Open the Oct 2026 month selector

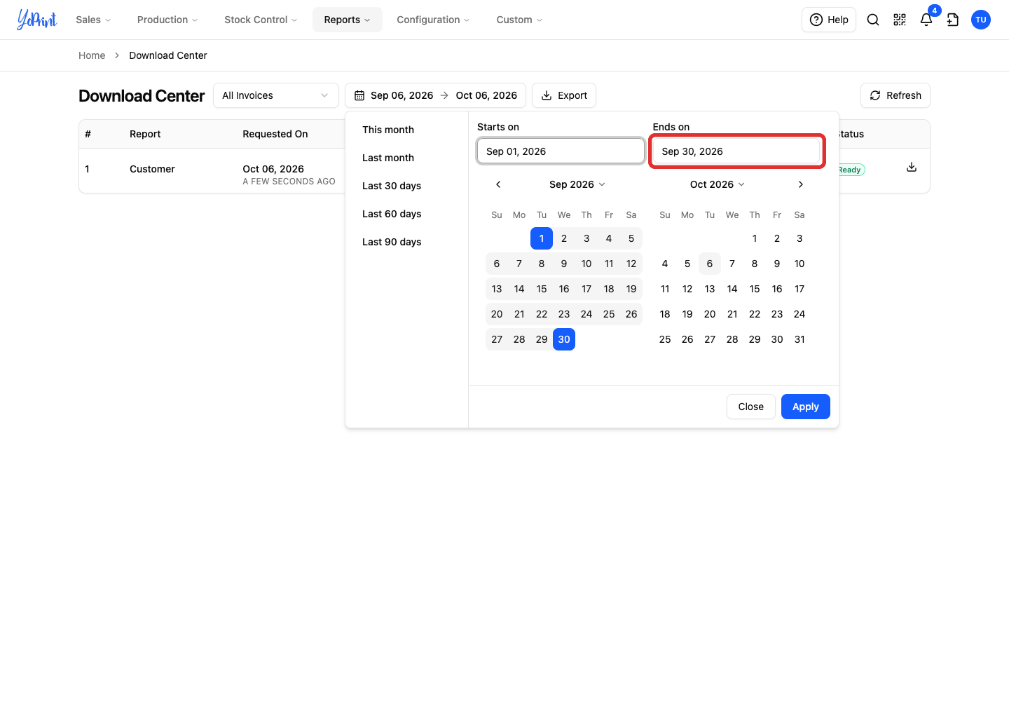(x=718, y=184)
